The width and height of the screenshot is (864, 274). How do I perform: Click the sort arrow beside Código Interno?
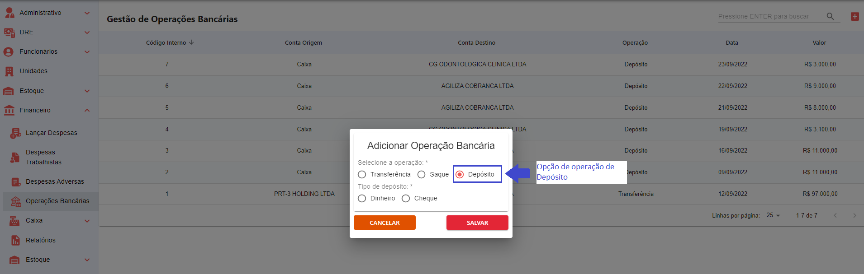coord(191,42)
